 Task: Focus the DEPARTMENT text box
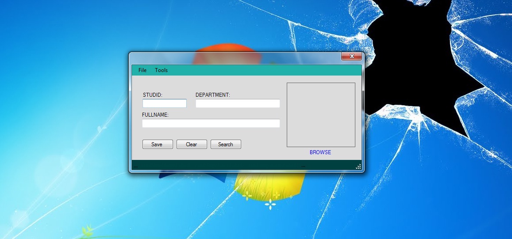(238, 103)
